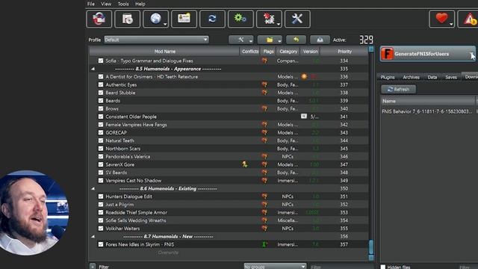
Task: Click the mod list scroll up arrow
Action: tap(371, 49)
